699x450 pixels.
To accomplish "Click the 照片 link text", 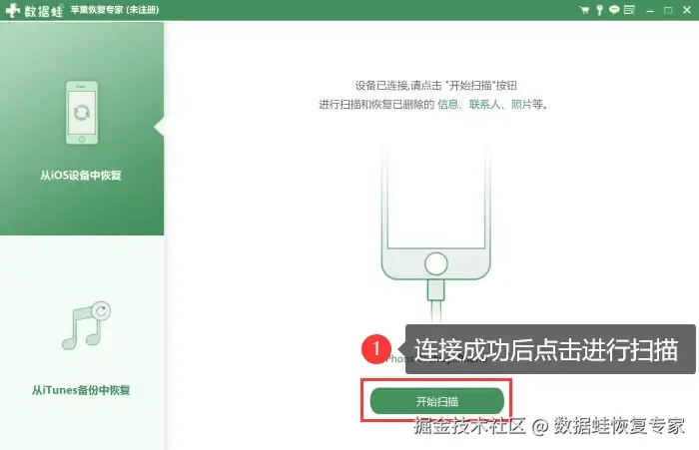I will coord(521,104).
